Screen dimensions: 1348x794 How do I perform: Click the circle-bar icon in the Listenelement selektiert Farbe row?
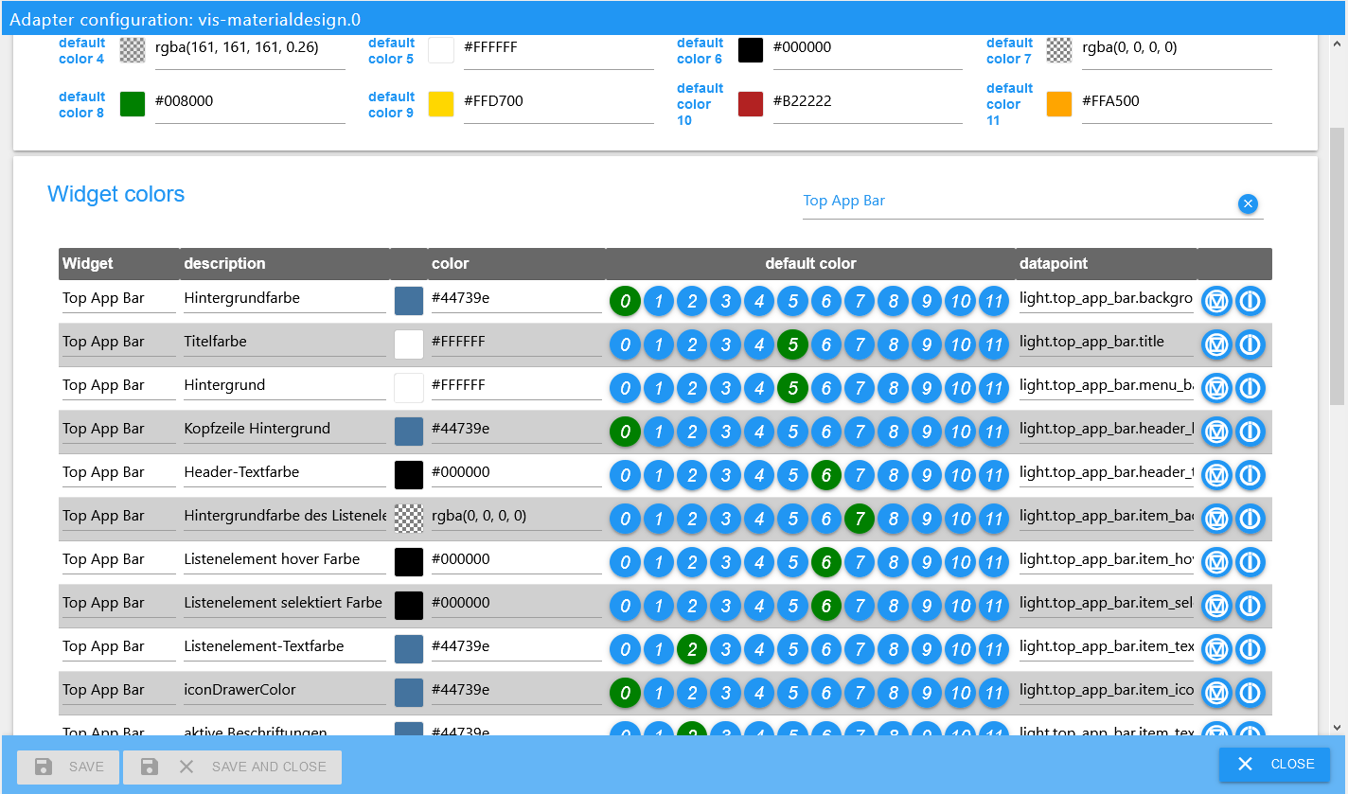click(1250, 606)
